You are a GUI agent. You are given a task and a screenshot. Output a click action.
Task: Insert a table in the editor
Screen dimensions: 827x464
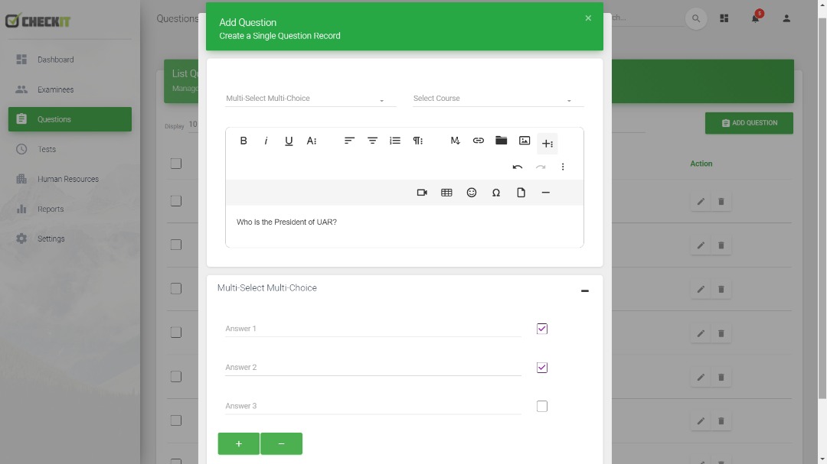pyautogui.click(x=446, y=193)
